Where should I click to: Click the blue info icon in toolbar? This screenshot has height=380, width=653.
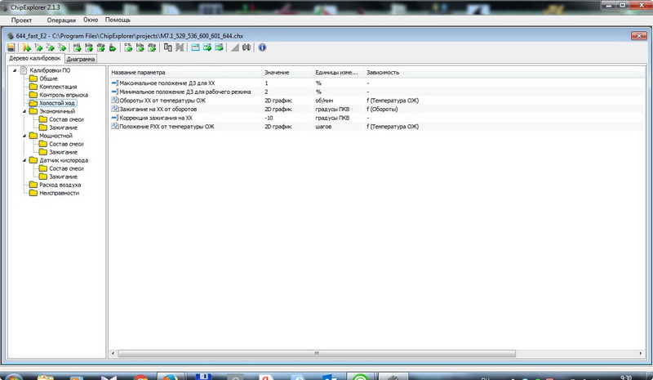click(x=262, y=47)
